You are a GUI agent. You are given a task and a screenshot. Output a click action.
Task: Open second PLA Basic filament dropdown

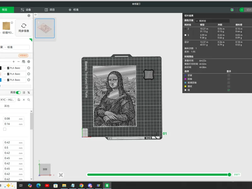point(14,74)
